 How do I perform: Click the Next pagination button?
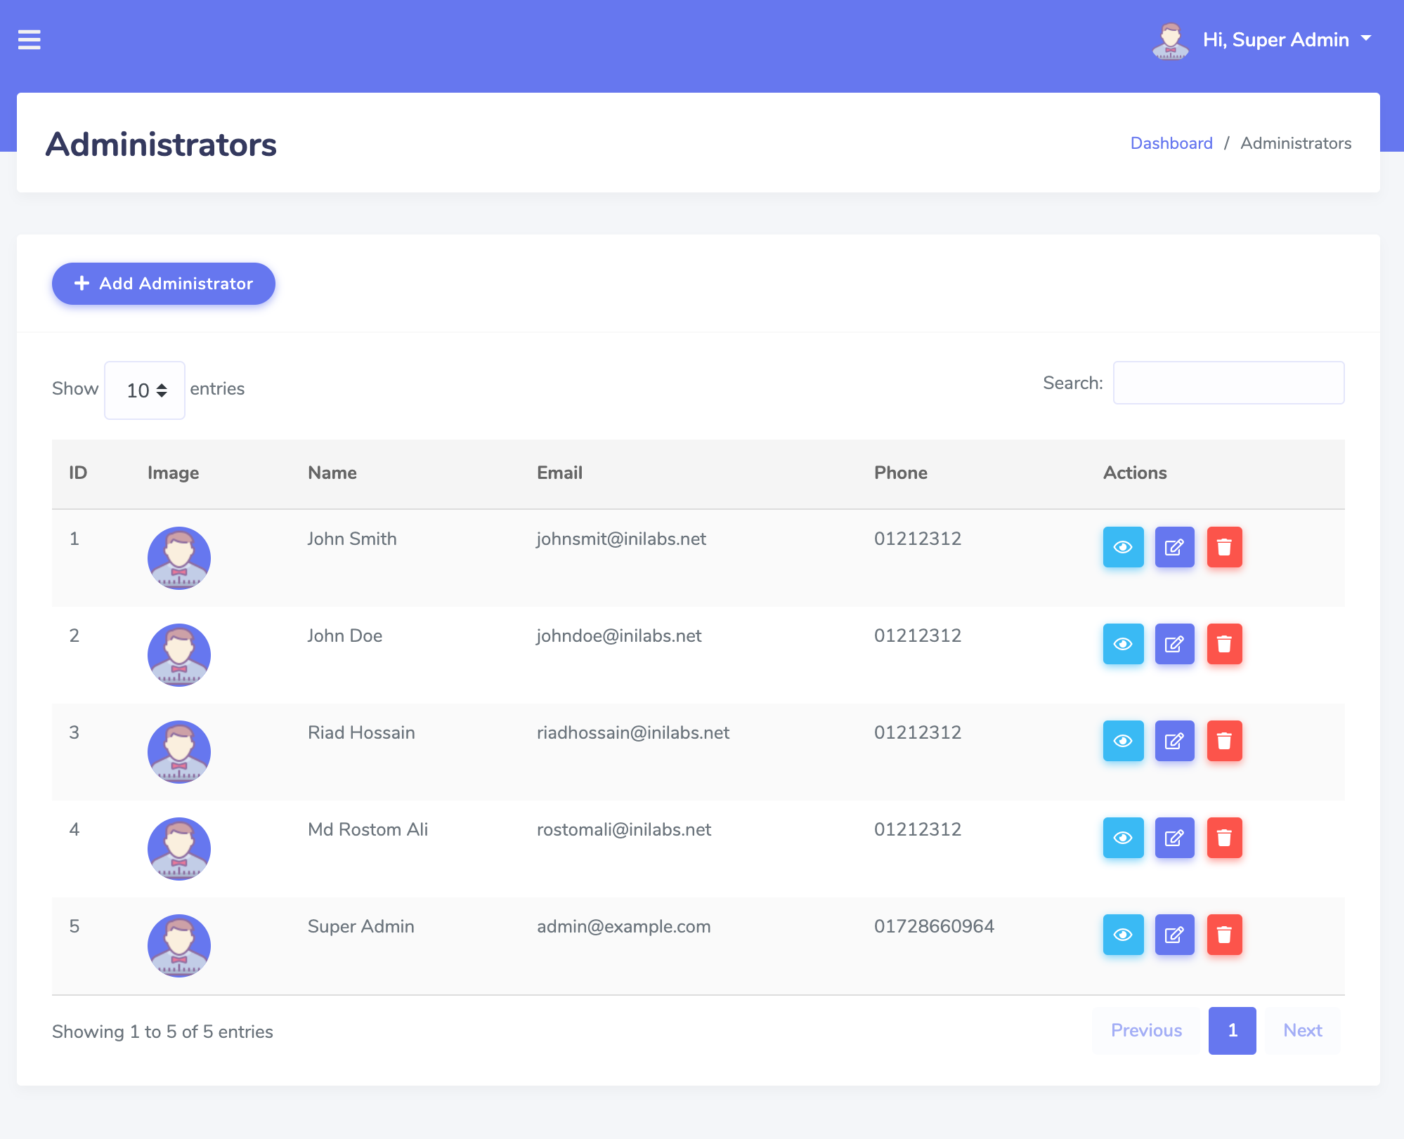coord(1302,1030)
